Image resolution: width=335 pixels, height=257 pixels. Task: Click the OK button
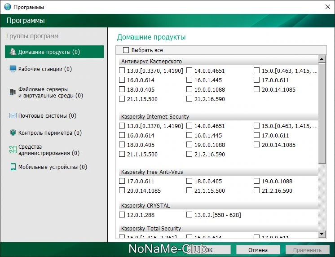click(209, 250)
